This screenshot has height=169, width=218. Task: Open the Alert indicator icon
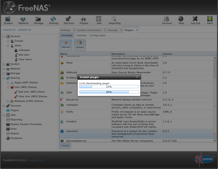(210, 20)
